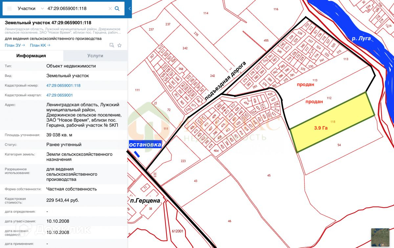Open the План КК link
Screen dimensions: 394x248
(x=40, y=45)
